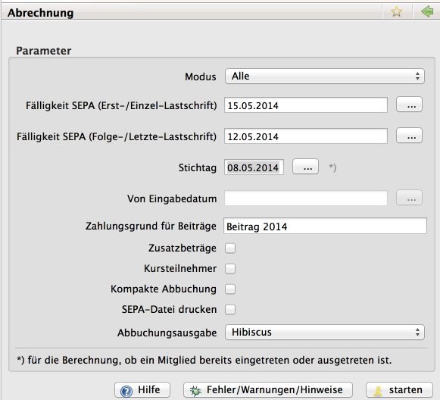
Task: Click the Zahlungsgrund für Beiträge text field
Action: 325,226
